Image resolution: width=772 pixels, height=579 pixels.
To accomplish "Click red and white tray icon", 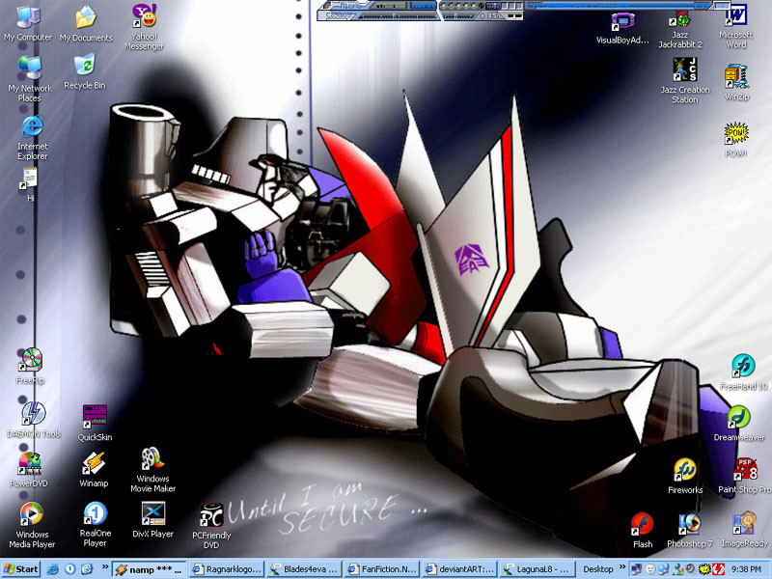I will coord(718,569).
